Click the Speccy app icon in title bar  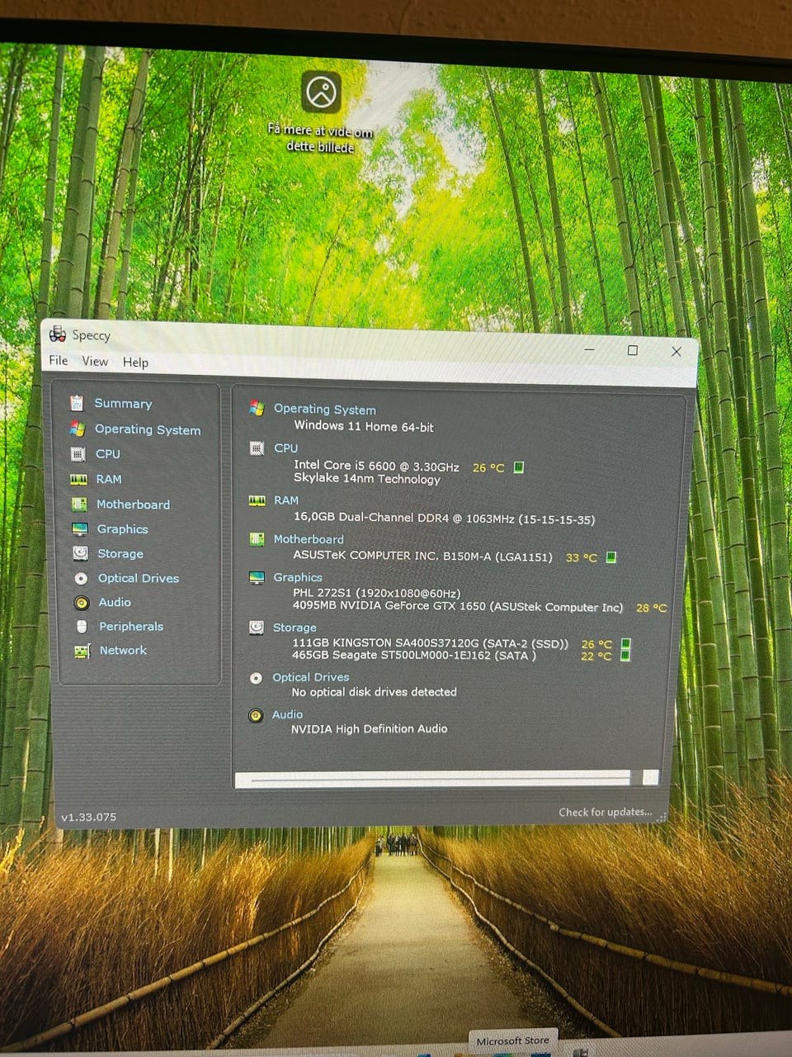pyautogui.click(x=58, y=334)
